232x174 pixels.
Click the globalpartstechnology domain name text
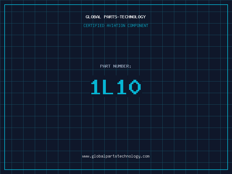click(x=116, y=156)
